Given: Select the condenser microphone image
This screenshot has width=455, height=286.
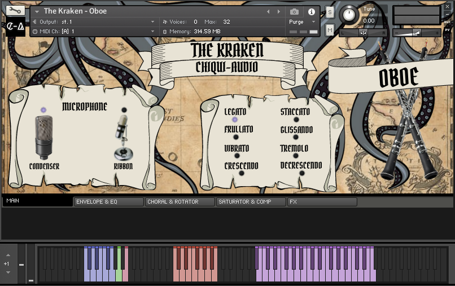Looking at the screenshot, I should click(44, 138).
